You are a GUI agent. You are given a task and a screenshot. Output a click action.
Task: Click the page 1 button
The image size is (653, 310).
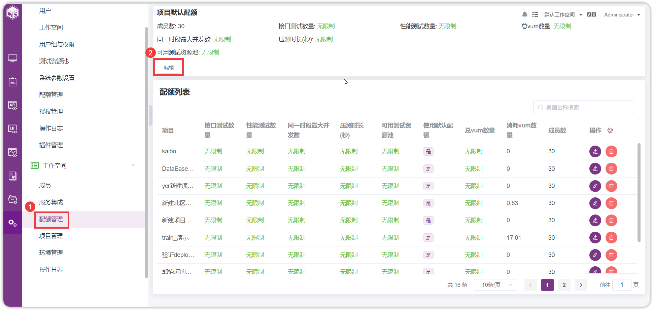tap(547, 285)
